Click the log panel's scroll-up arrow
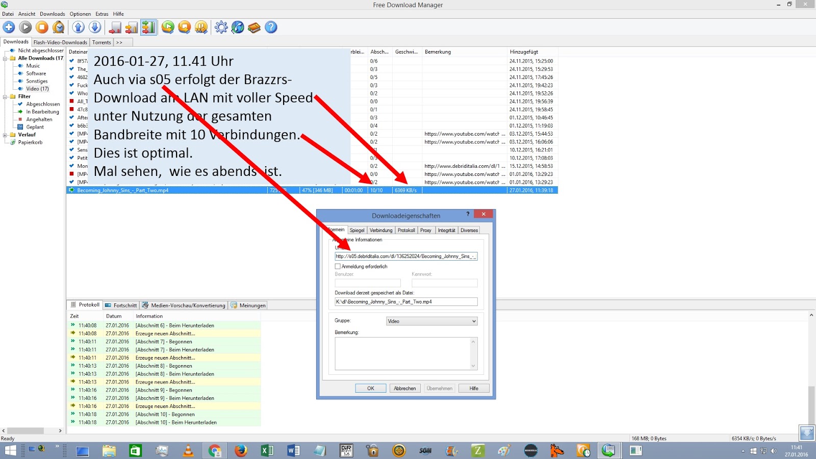The height and width of the screenshot is (459, 816). [x=811, y=316]
